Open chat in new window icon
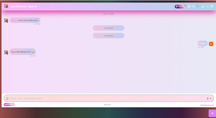216x118 pixels. (x=212, y=6)
